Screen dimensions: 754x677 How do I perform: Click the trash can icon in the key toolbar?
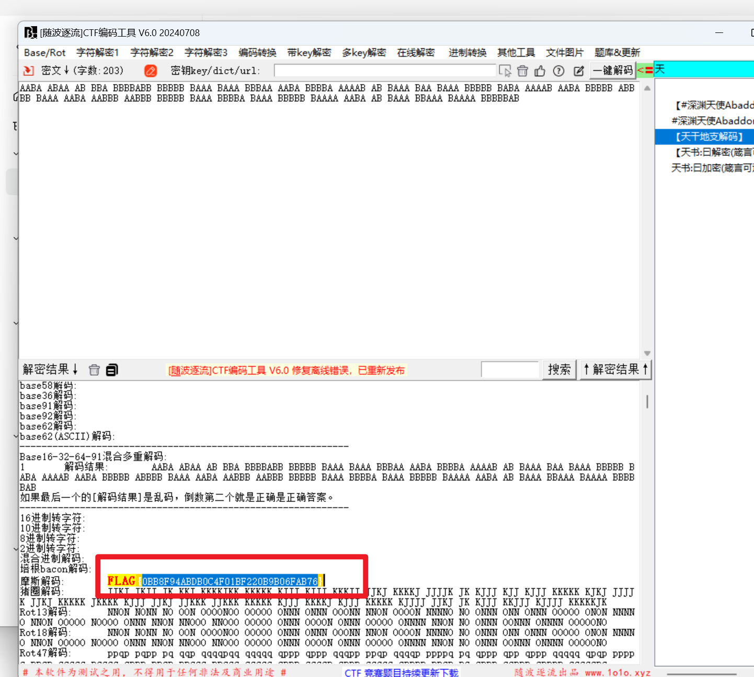[x=522, y=71]
